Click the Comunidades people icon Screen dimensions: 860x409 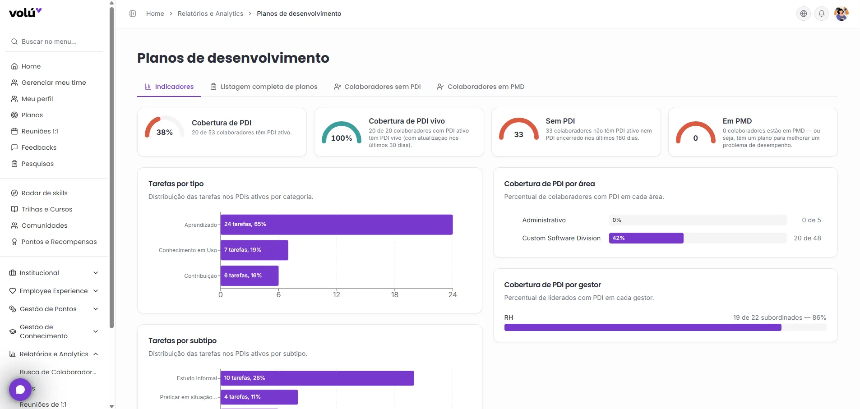[14, 225]
